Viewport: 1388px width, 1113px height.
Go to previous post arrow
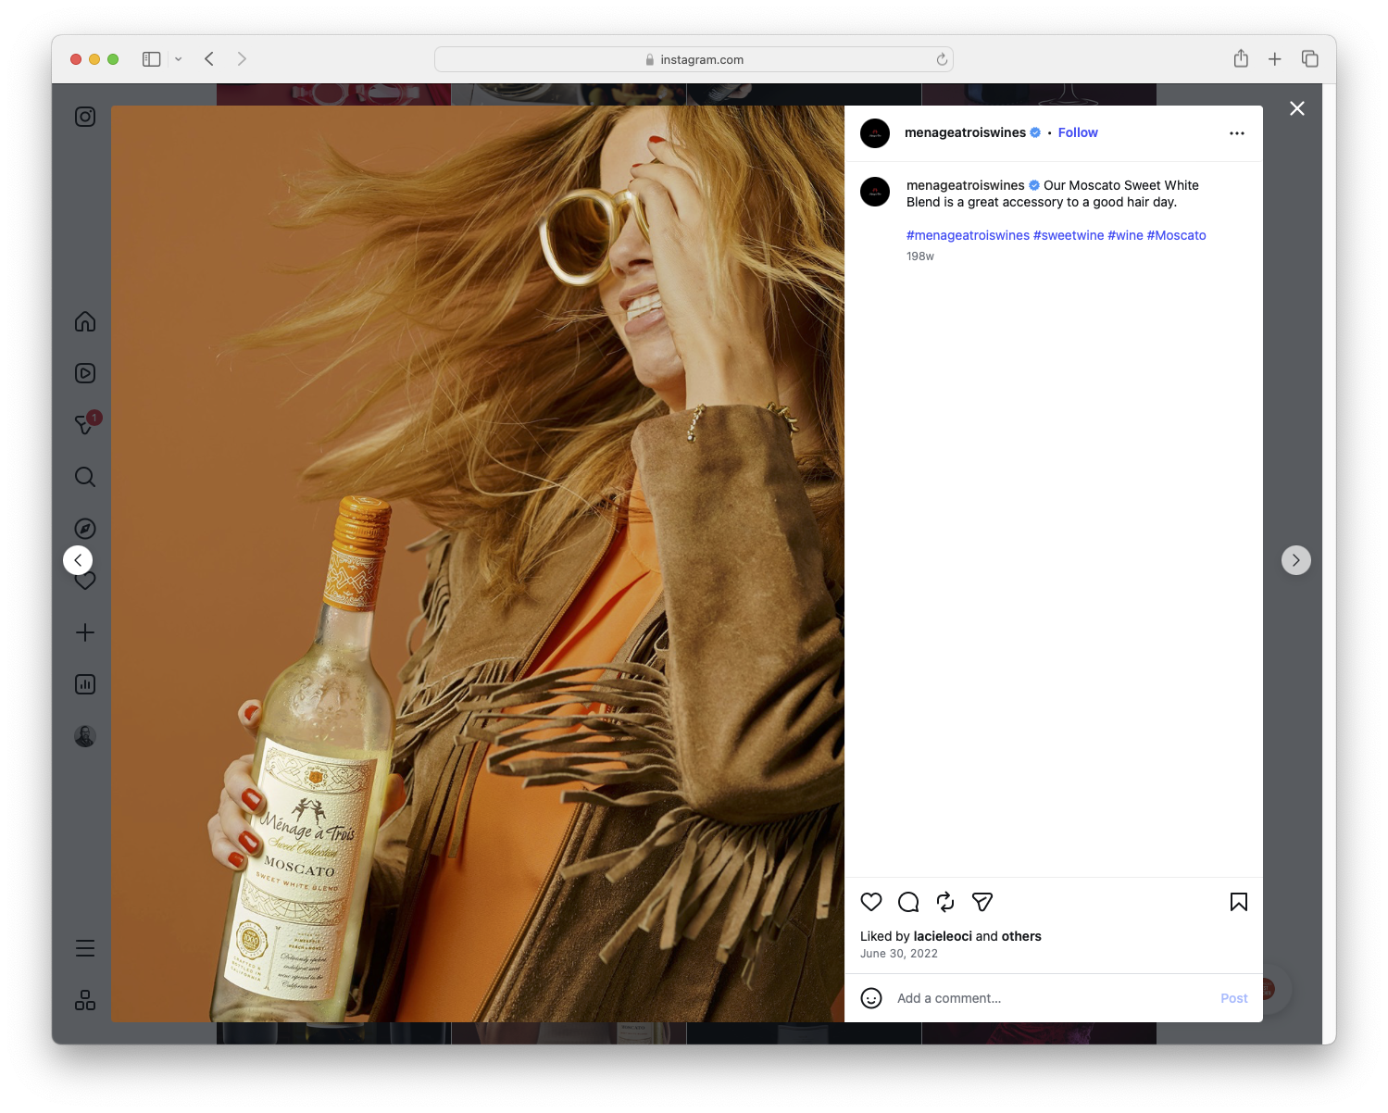(x=78, y=560)
